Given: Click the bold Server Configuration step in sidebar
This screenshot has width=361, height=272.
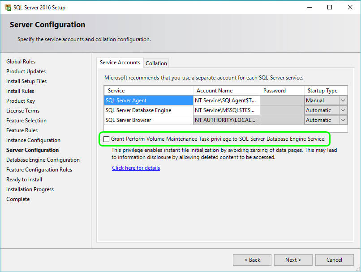Looking at the screenshot, I should pos(32,150).
